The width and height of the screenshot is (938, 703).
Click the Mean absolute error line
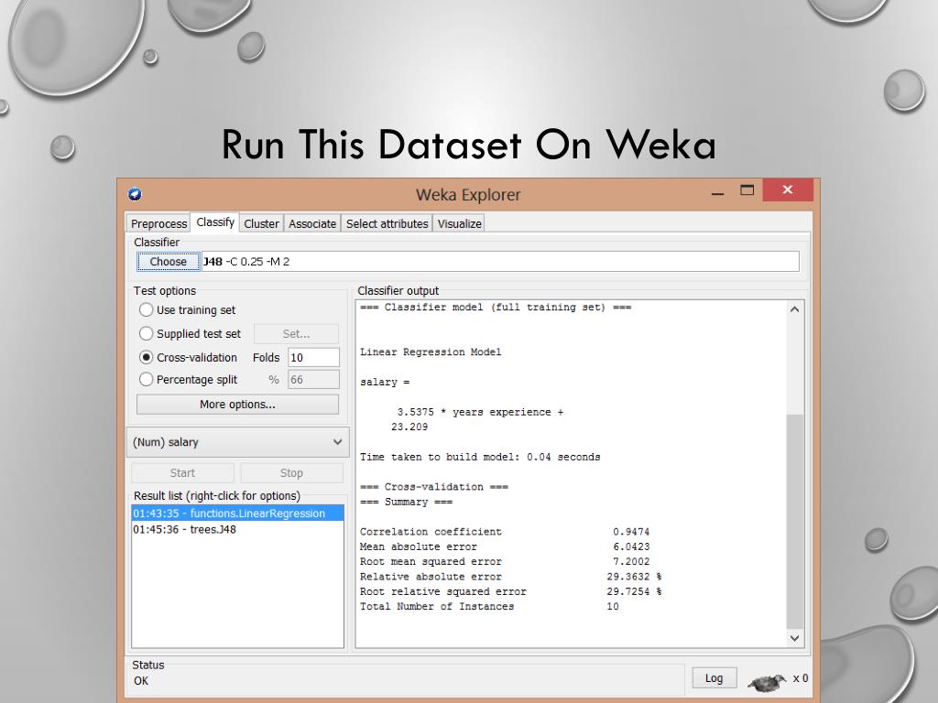coord(505,546)
